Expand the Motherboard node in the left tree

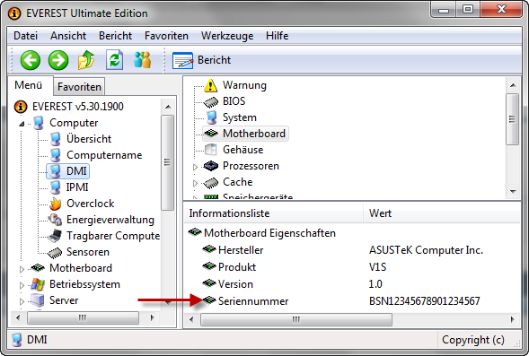pos(22,269)
